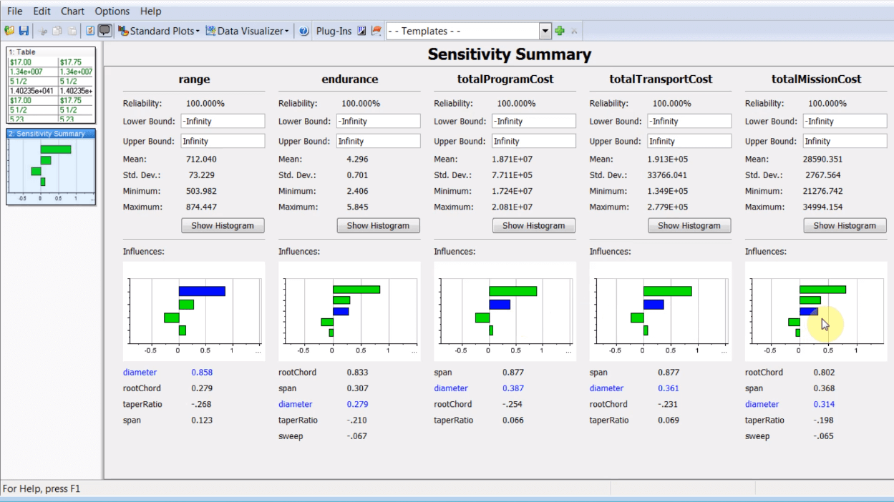Click the 'totalProgramCost' column heading
Viewport: 894px width, 502px height.
pos(505,79)
